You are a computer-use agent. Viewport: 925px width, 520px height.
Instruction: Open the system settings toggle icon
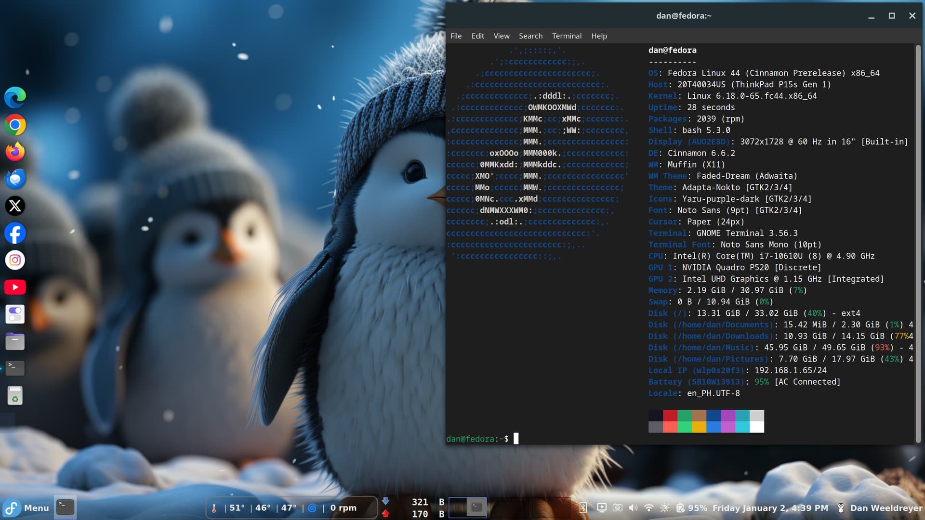[x=15, y=314]
